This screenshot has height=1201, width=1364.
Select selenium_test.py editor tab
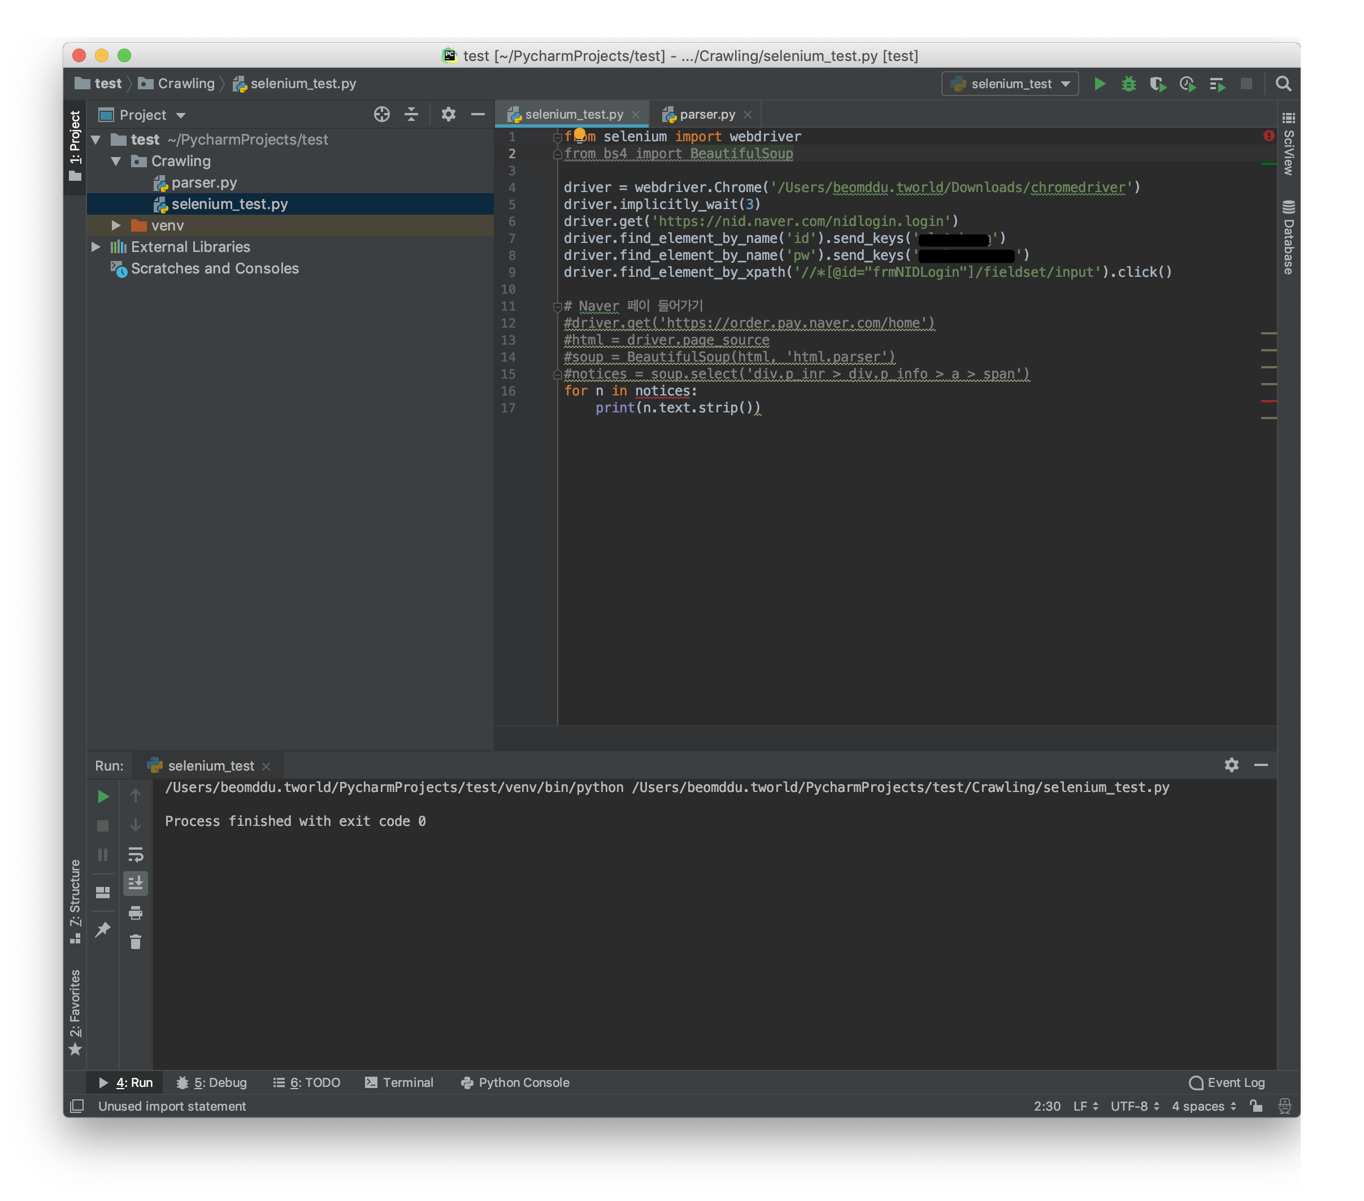click(x=572, y=114)
